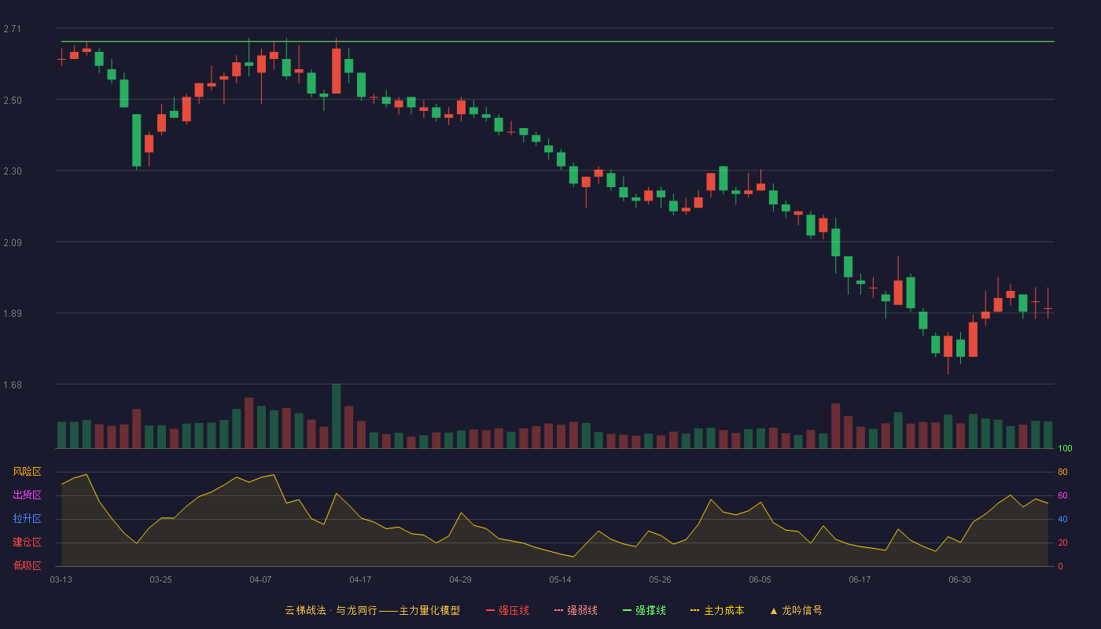The height and width of the screenshot is (629, 1101).
Task: Click the tallest volume bar
Action: 336,417
